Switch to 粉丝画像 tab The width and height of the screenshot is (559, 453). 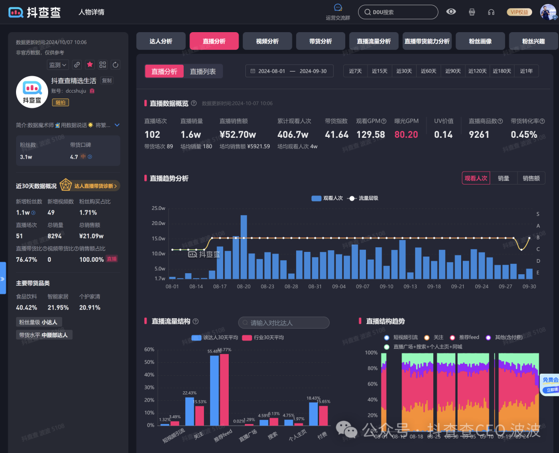coord(480,41)
